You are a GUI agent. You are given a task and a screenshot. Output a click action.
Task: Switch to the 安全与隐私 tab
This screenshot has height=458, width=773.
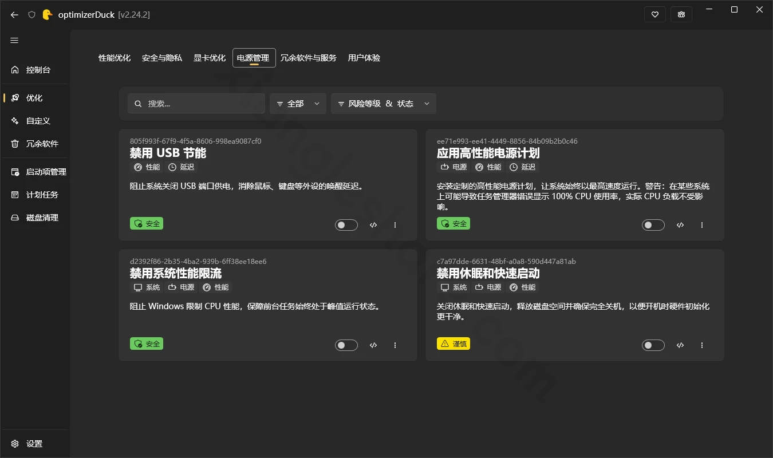click(162, 58)
